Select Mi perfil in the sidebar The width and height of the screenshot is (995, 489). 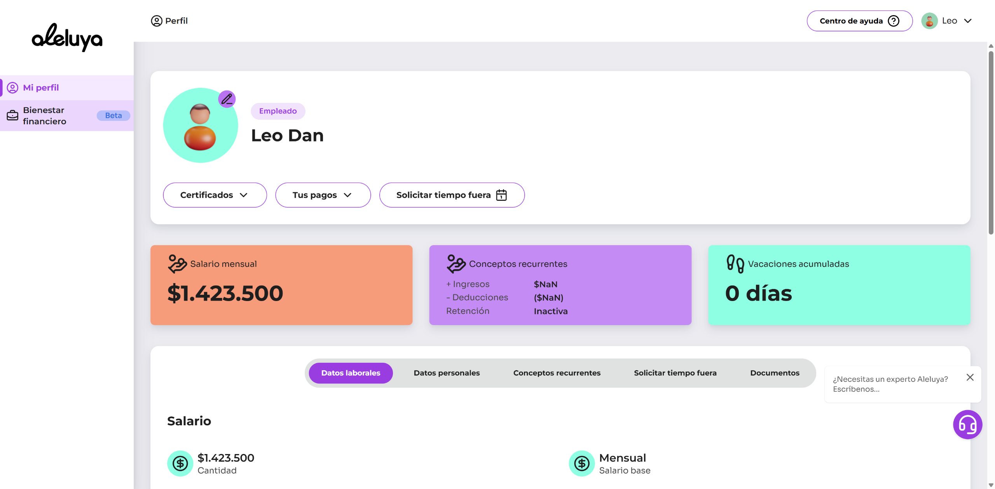click(x=41, y=88)
